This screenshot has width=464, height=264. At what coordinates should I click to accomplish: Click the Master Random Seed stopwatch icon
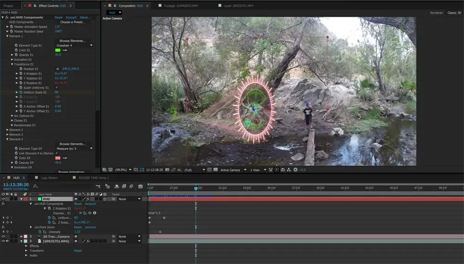(x=11, y=31)
